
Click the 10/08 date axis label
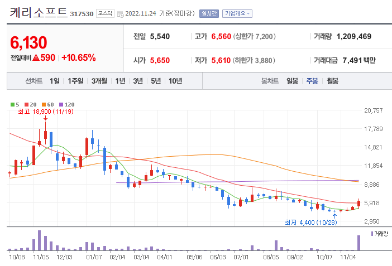point(17,257)
